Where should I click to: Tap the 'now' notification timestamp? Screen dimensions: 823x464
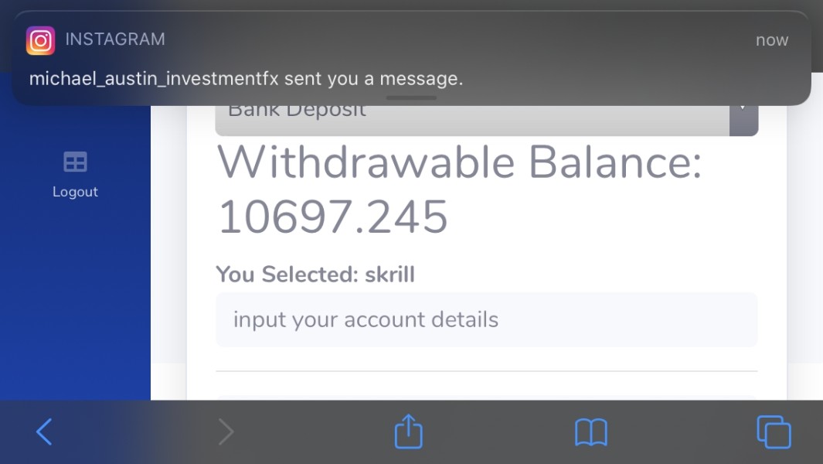coord(771,40)
